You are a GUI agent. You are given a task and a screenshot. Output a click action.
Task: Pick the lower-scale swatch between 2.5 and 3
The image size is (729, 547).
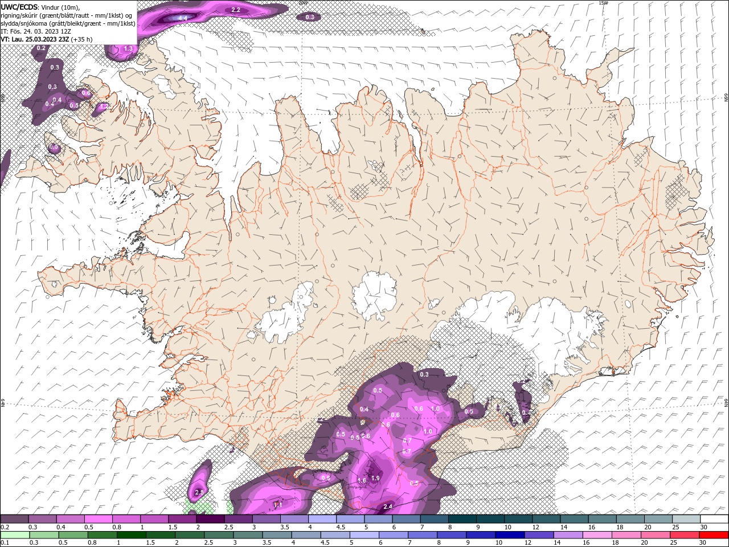(x=219, y=535)
